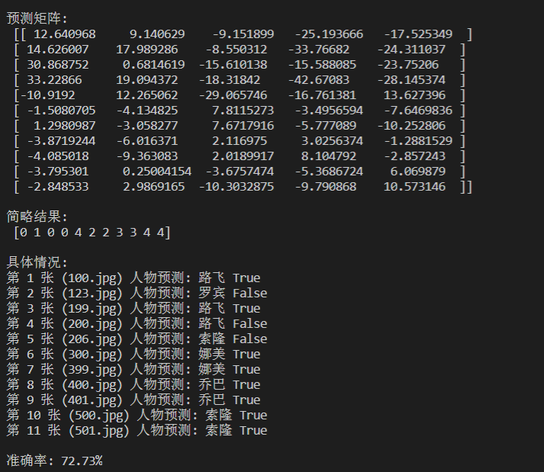This screenshot has width=544, height=472.
Task: Click the 123.jpg 罗宾 False line
Action: click(x=136, y=293)
